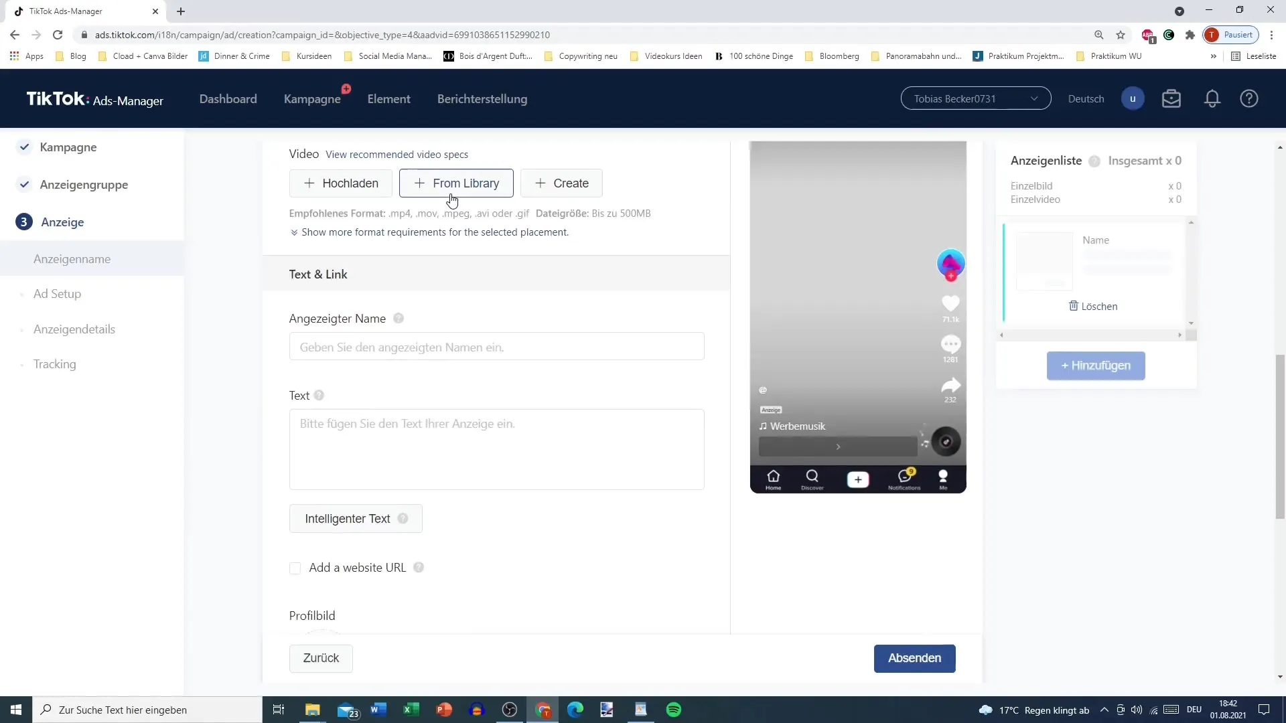Viewport: 1286px width, 723px height.
Task: Go to Anzeigengruppe step in sidebar
Action: pyautogui.click(x=84, y=185)
